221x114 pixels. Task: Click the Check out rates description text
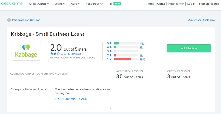(x=82, y=91)
